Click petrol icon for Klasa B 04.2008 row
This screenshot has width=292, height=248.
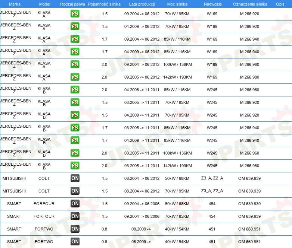[x=75, y=89]
